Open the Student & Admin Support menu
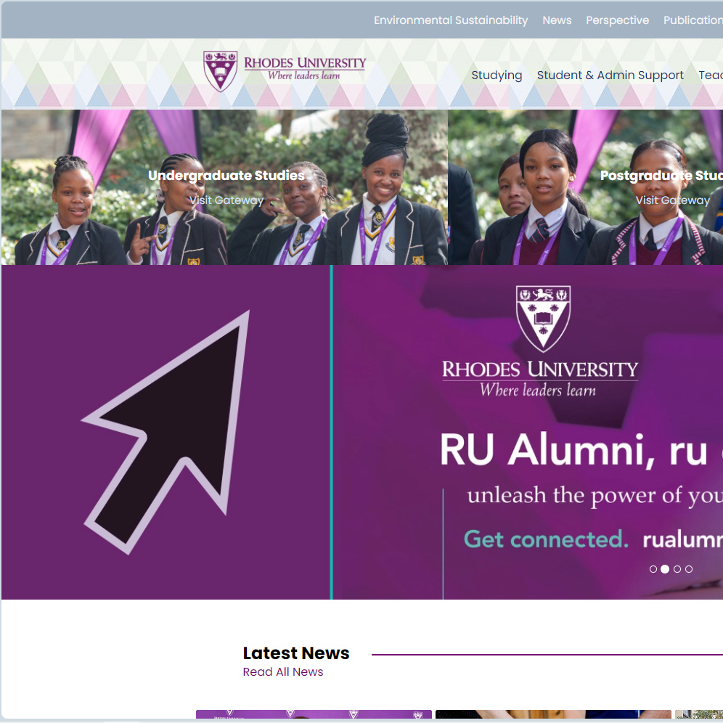This screenshot has width=723, height=723. pyautogui.click(x=610, y=75)
